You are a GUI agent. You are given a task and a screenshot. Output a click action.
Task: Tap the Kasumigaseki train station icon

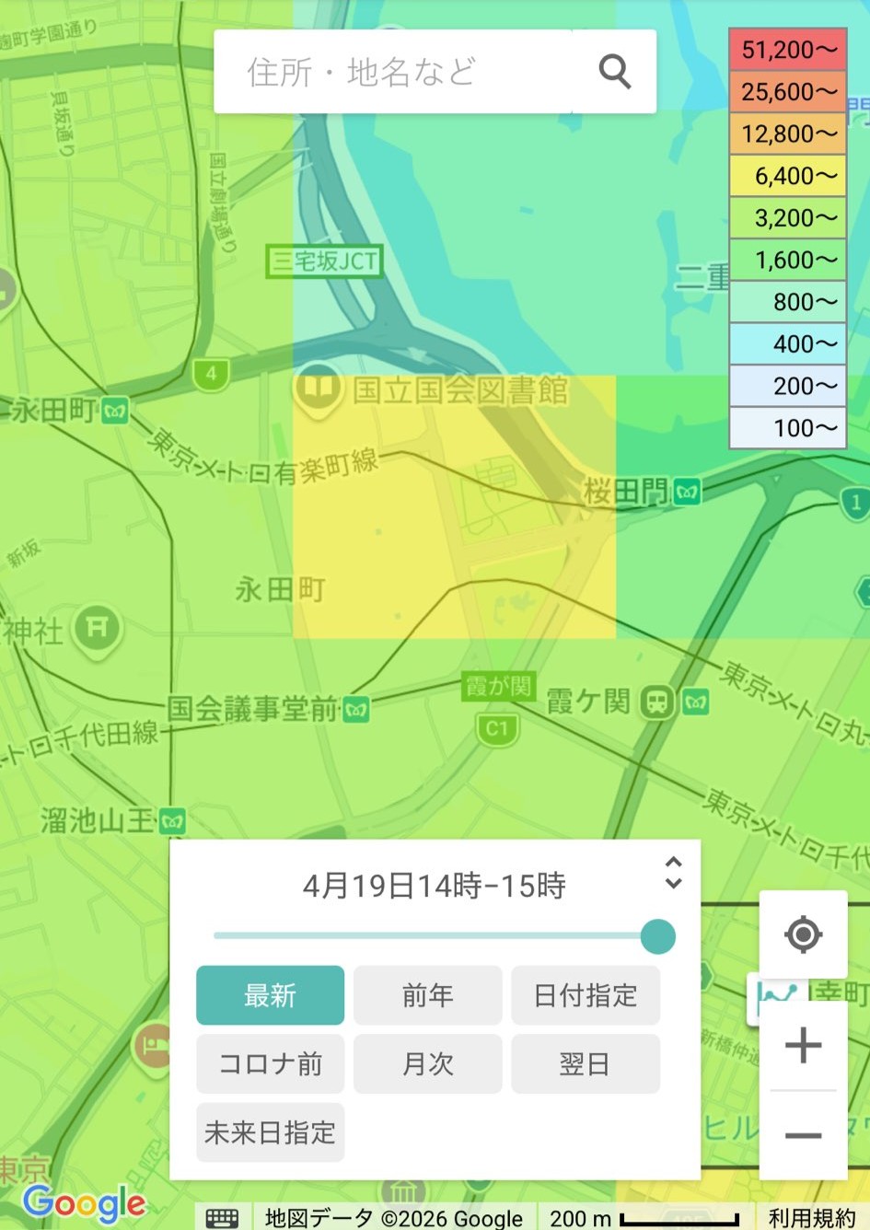pyautogui.click(x=656, y=702)
